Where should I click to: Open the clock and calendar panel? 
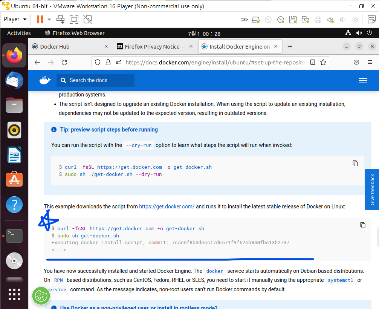(204, 34)
